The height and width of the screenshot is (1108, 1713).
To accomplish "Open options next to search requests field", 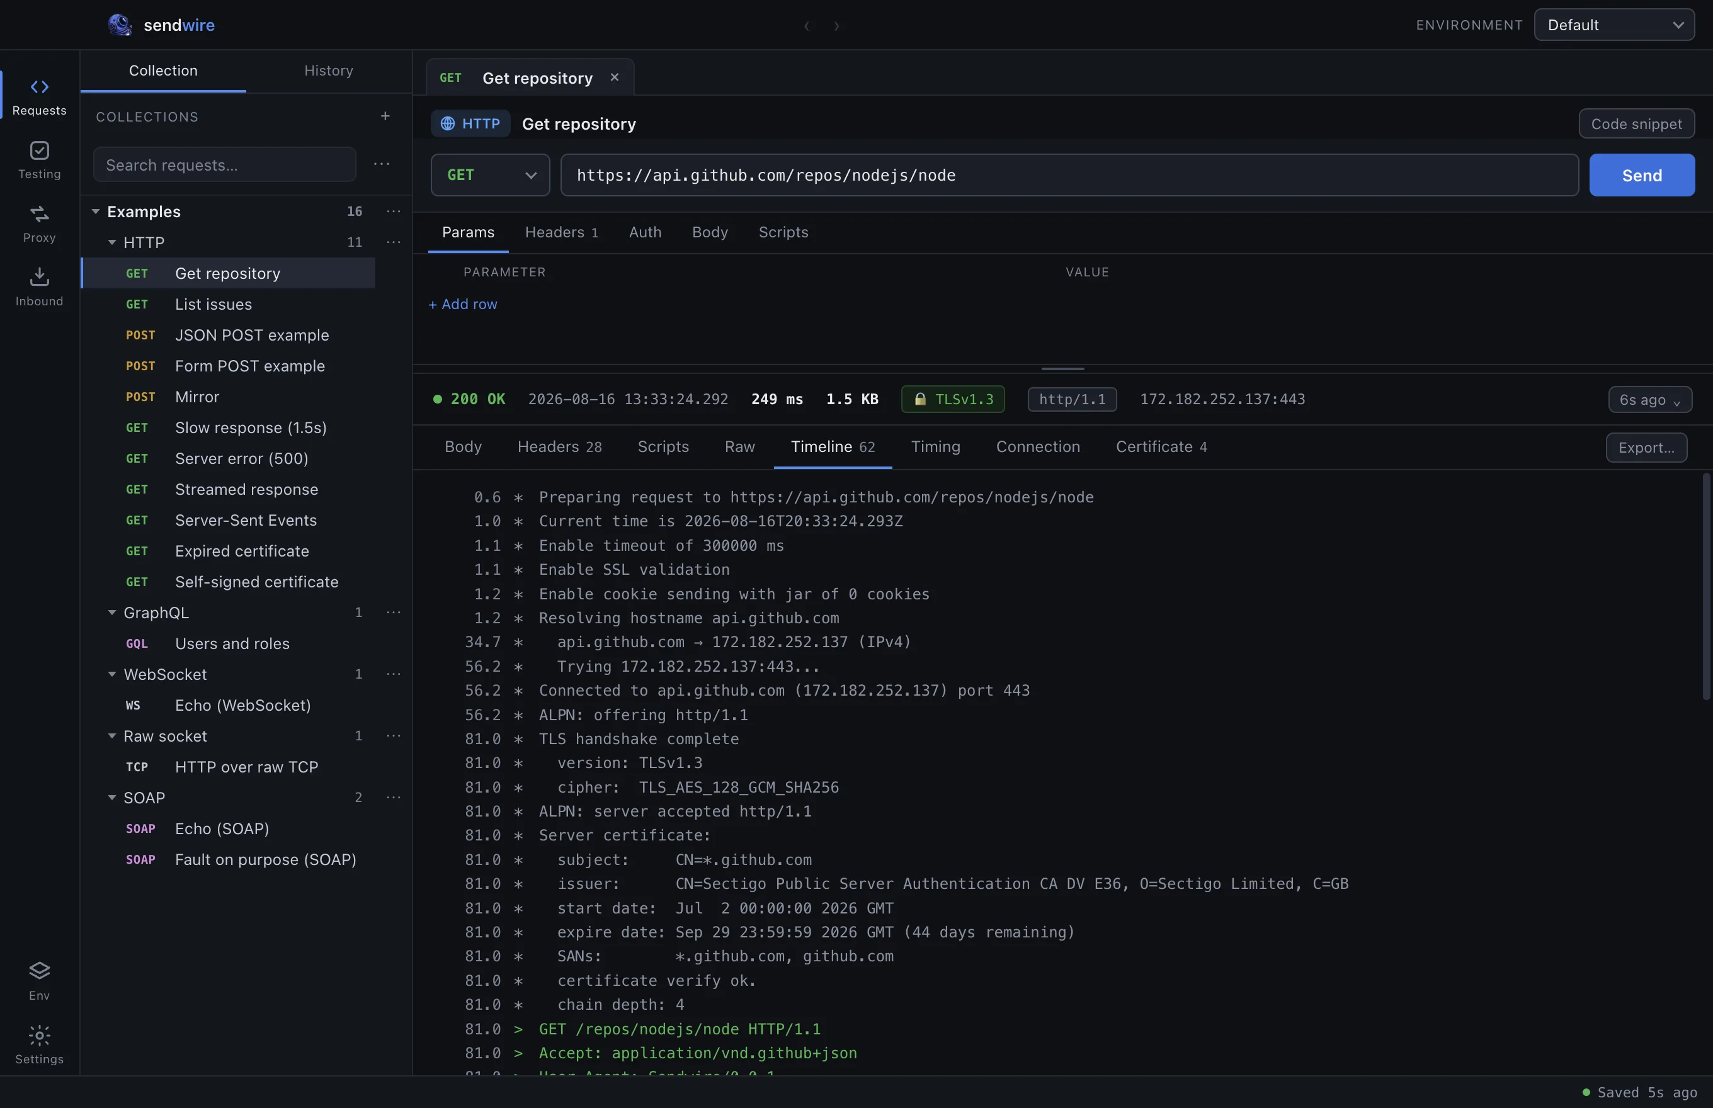I will 382,164.
